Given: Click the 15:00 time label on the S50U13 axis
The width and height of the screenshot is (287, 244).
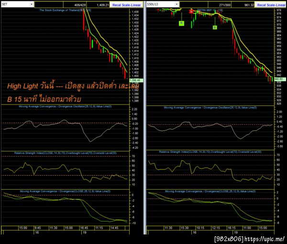Looking at the screenshot, I should pos(263,228).
